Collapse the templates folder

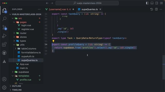[x=13, y=76]
